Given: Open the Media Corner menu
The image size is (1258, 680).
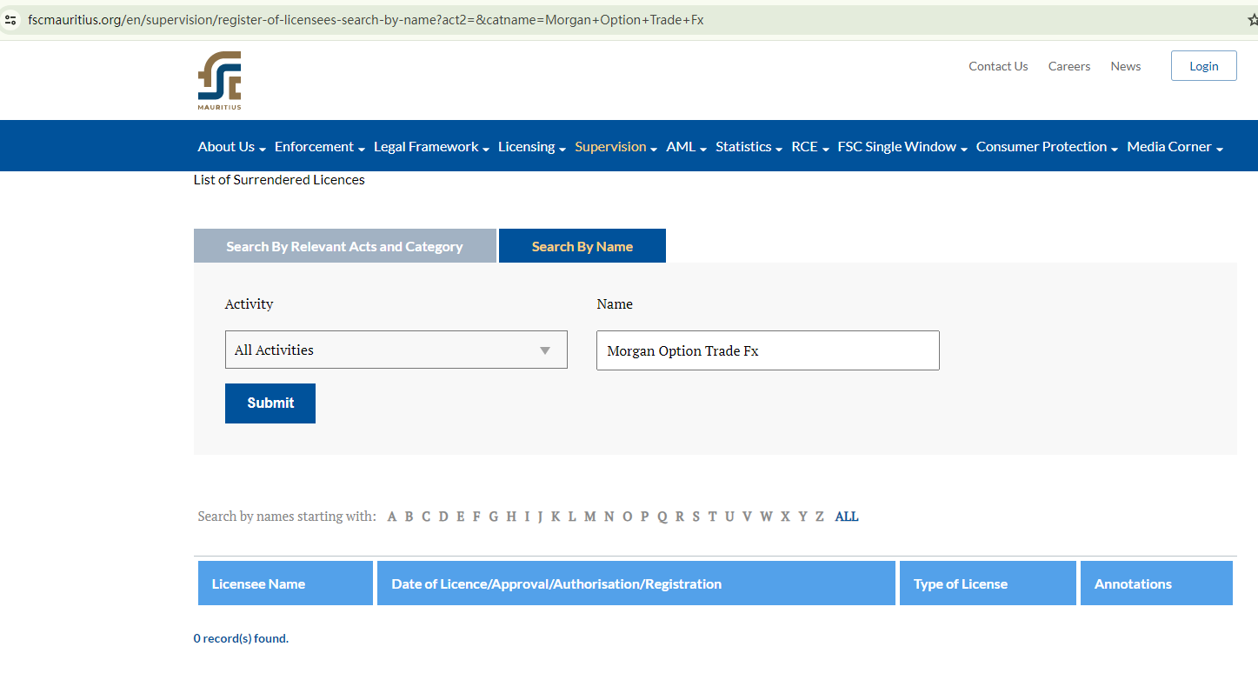Looking at the screenshot, I should click(1175, 147).
